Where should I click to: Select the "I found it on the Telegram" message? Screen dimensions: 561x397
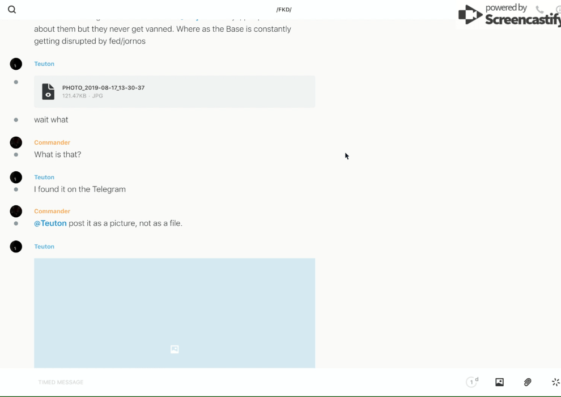(x=80, y=189)
